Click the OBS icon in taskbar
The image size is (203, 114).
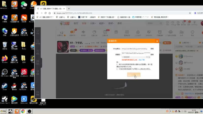[29, 111]
